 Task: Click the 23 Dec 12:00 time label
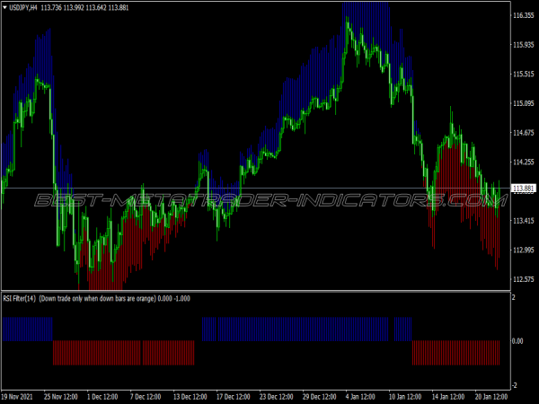tap(277, 397)
